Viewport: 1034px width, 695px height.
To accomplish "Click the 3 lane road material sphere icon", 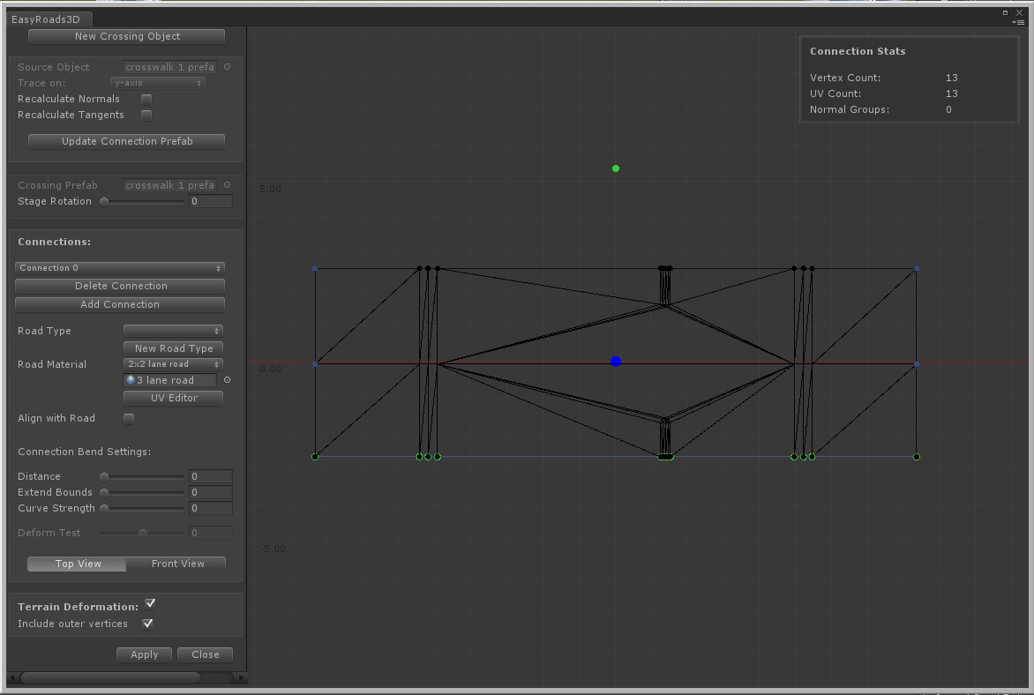I will point(131,380).
